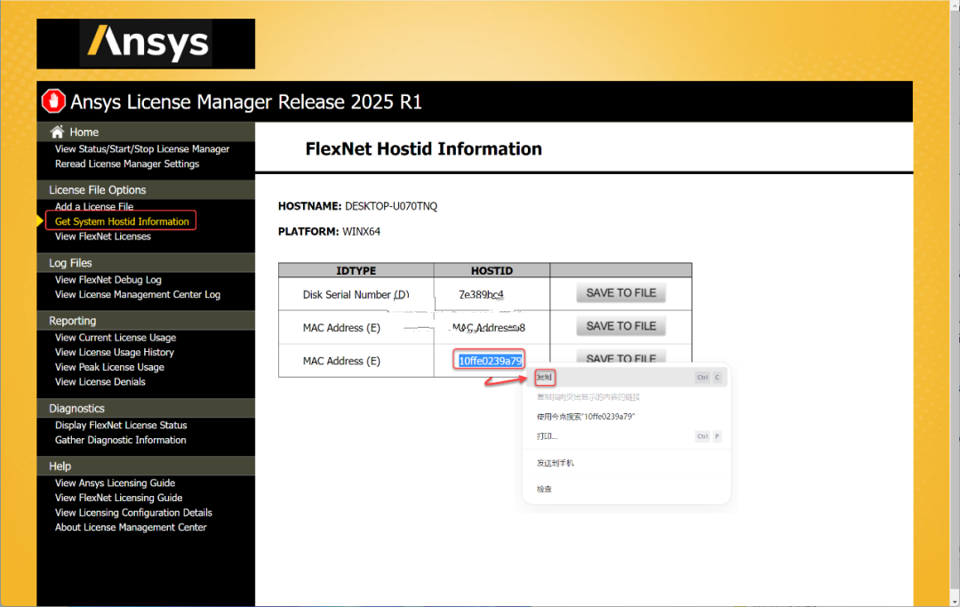Click the Ansys License Manager Release 2025 R1 title
This screenshot has height=607, width=960.
click(x=246, y=101)
